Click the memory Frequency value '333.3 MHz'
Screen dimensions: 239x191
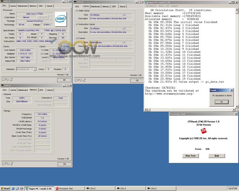point(42,114)
